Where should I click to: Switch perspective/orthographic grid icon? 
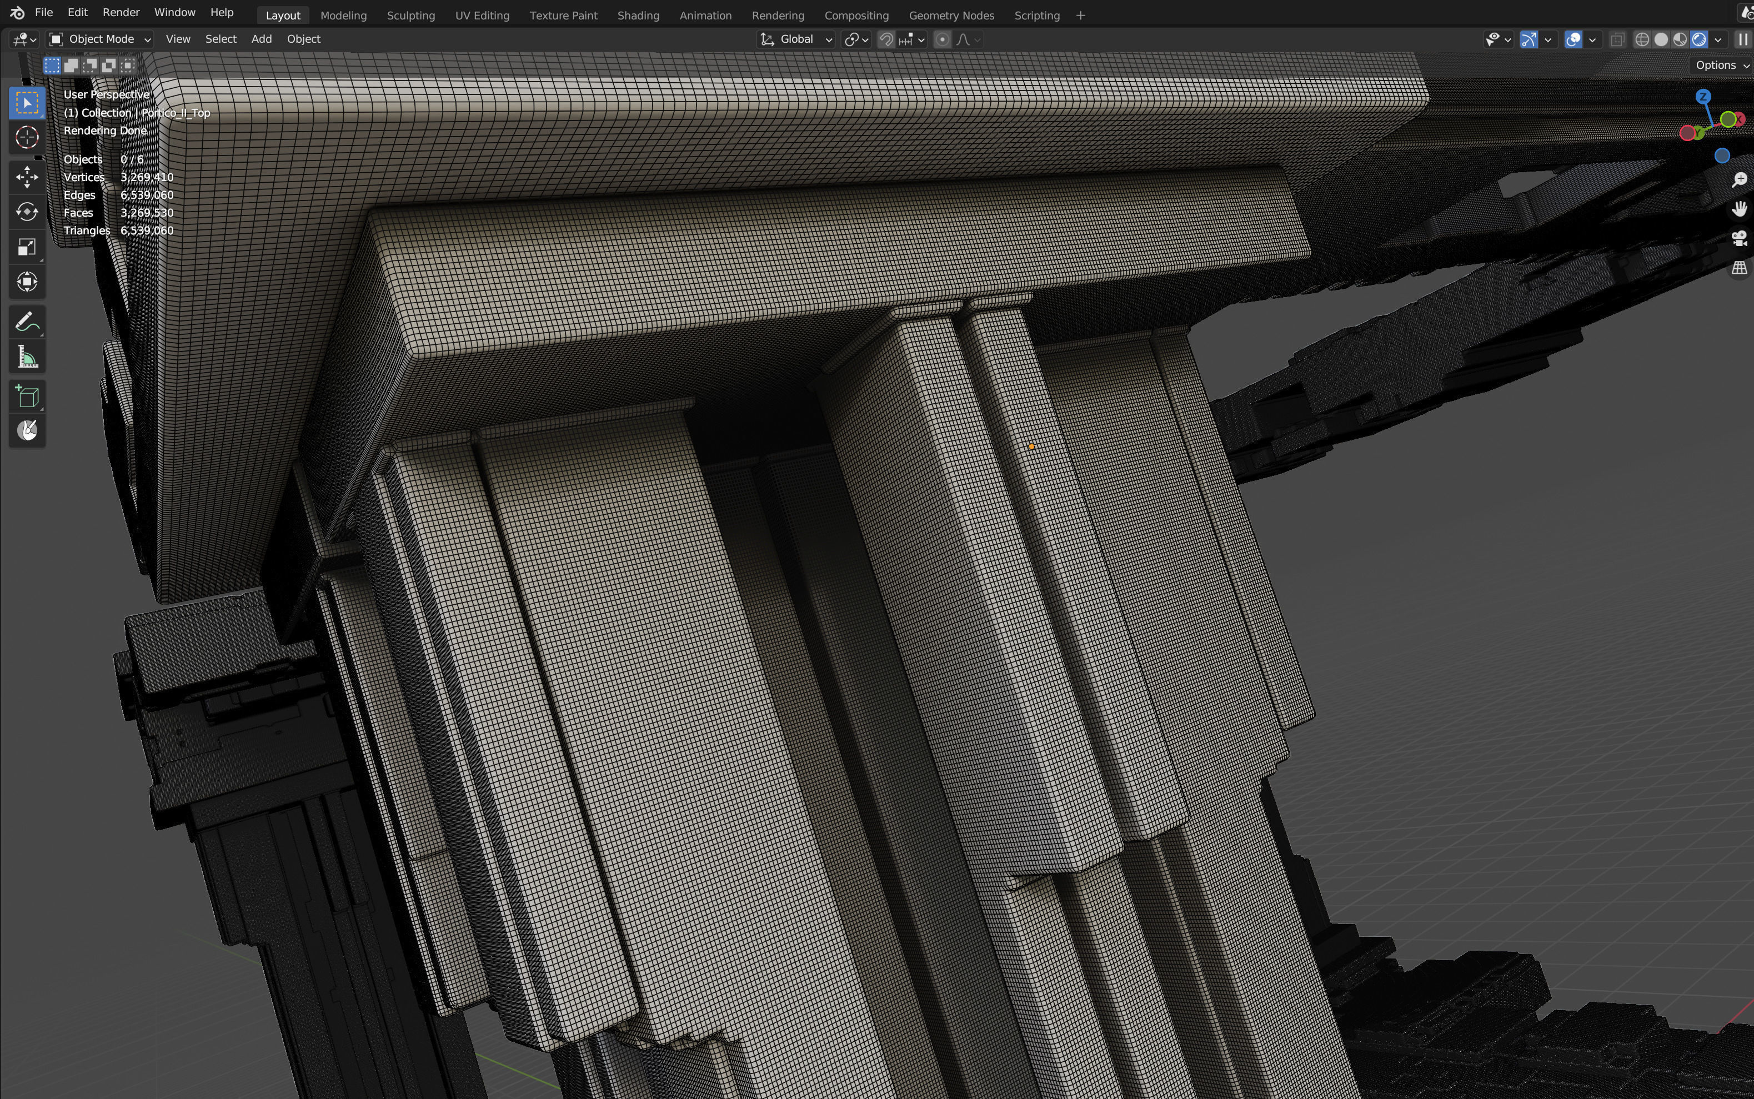point(1739,268)
